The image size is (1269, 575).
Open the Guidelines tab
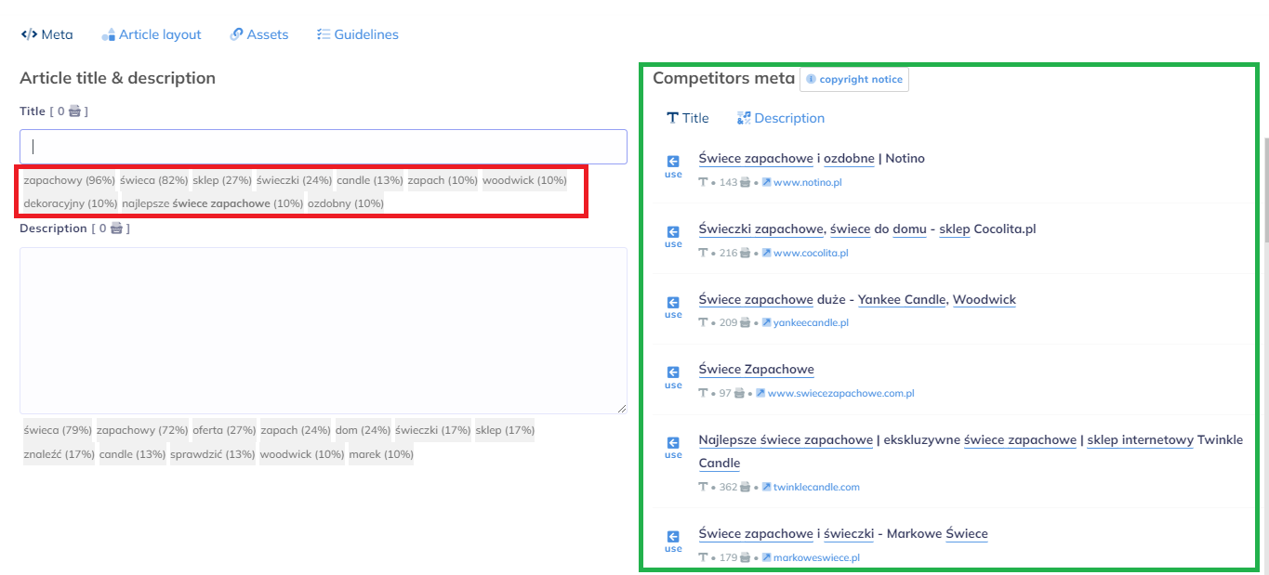358,34
